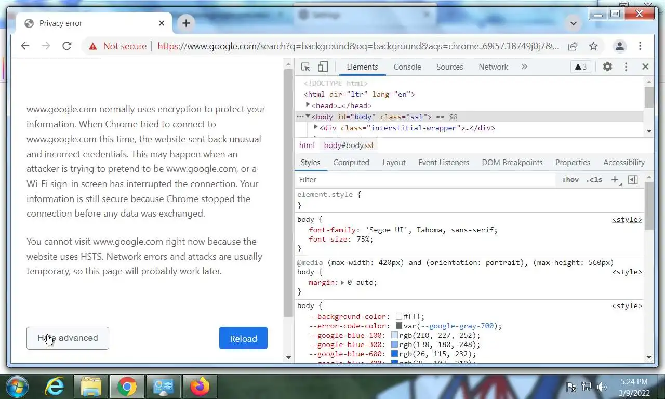
Task: Select the Computed subtab
Action: 351,162
